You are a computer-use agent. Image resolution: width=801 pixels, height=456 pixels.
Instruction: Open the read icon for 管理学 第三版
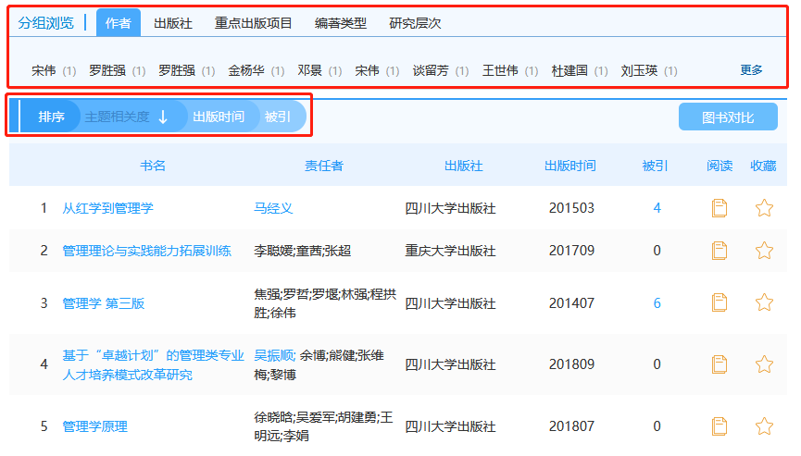click(720, 302)
